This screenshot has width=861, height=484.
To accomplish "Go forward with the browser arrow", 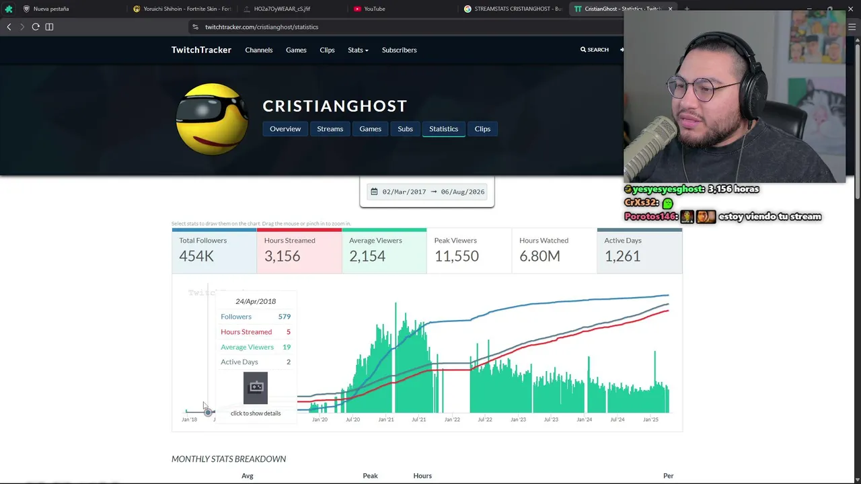I will point(22,27).
